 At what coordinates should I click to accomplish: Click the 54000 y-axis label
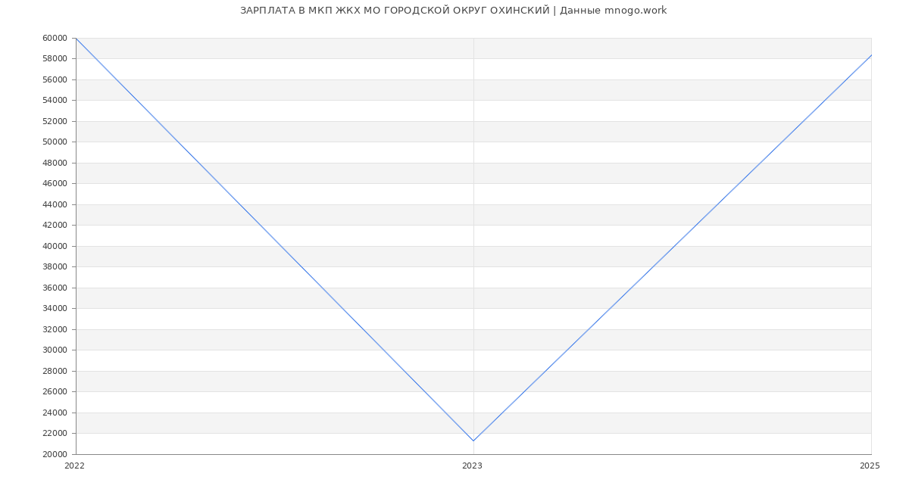tap(55, 101)
